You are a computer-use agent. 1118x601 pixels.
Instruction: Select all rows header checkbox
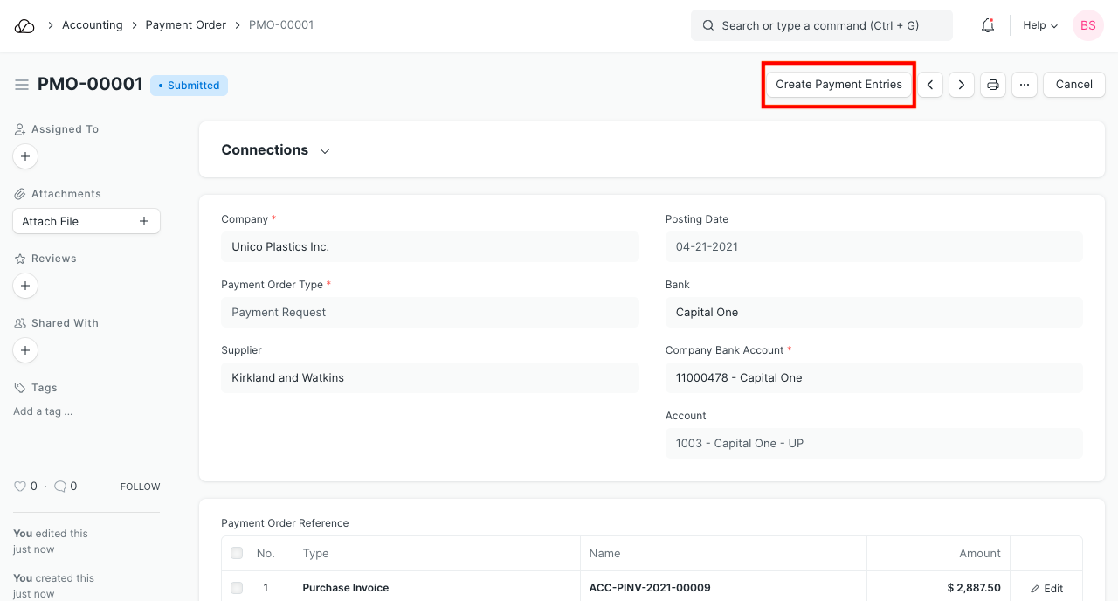pos(237,553)
